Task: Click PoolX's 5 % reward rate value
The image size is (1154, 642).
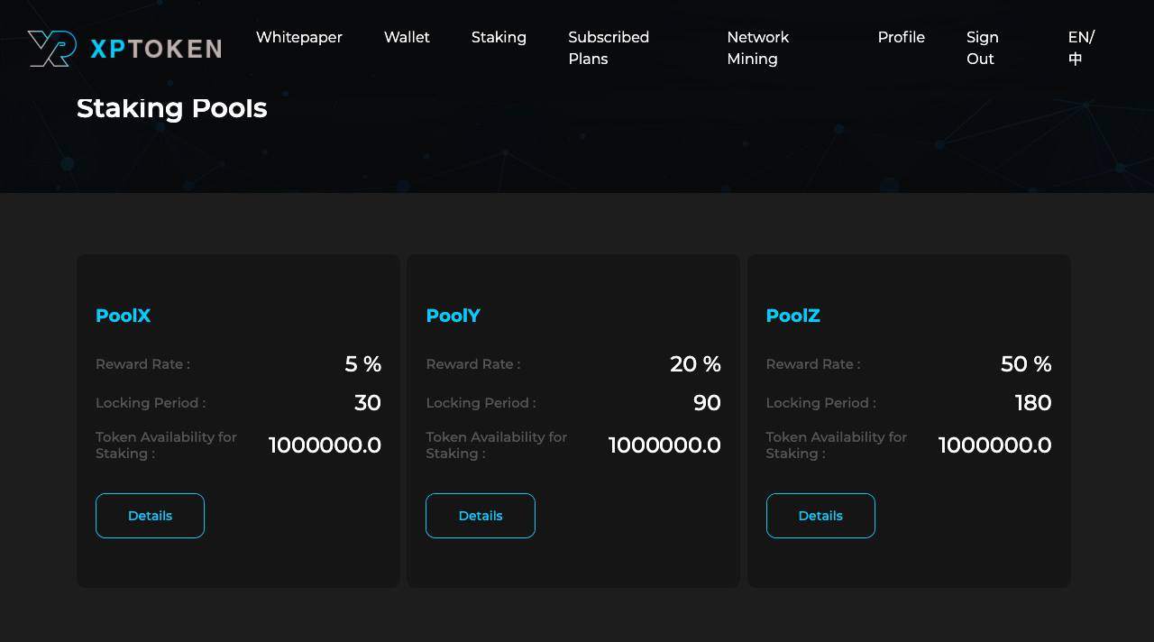Action: point(362,364)
